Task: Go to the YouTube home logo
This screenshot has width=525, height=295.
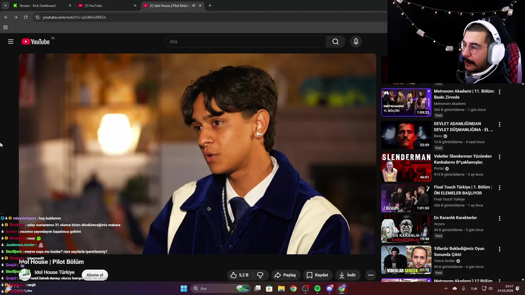Action: (x=36, y=41)
